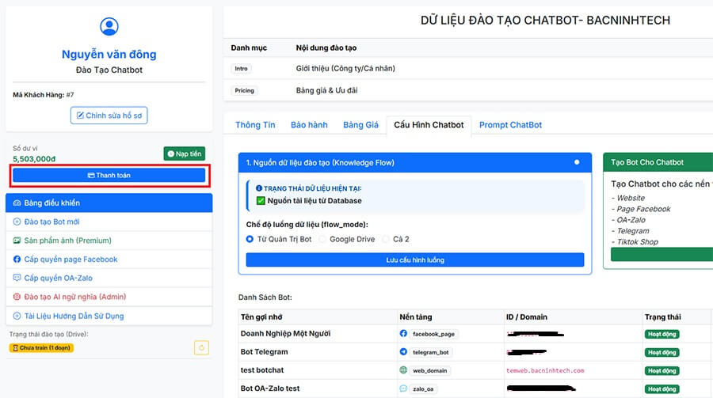Open Đào tạo AI ngữ nghĩa (Admin)

(x=109, y=297)
